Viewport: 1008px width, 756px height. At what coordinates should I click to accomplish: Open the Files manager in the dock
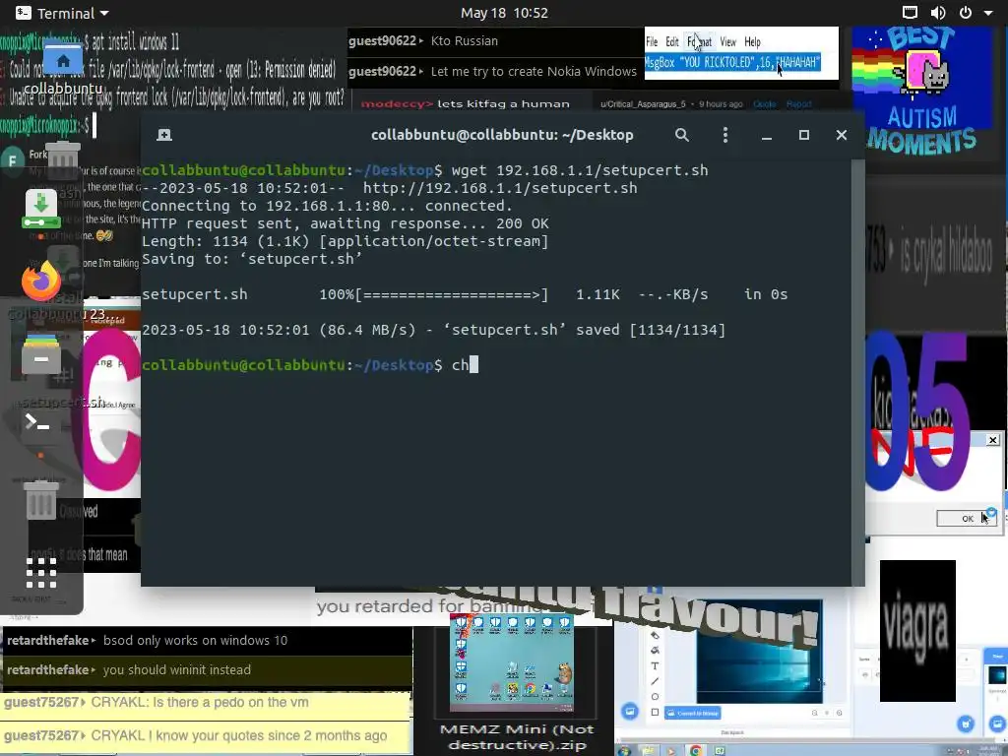[41, 353]
